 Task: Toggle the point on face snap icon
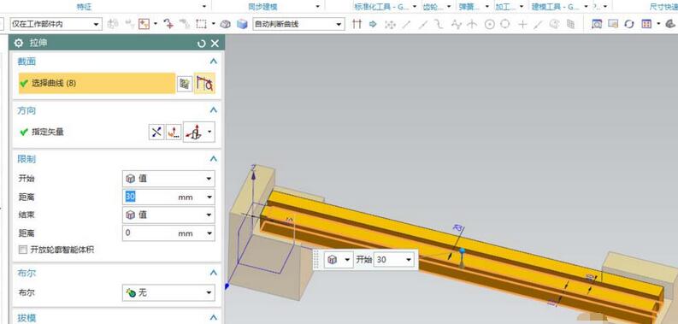click(554, 24)
